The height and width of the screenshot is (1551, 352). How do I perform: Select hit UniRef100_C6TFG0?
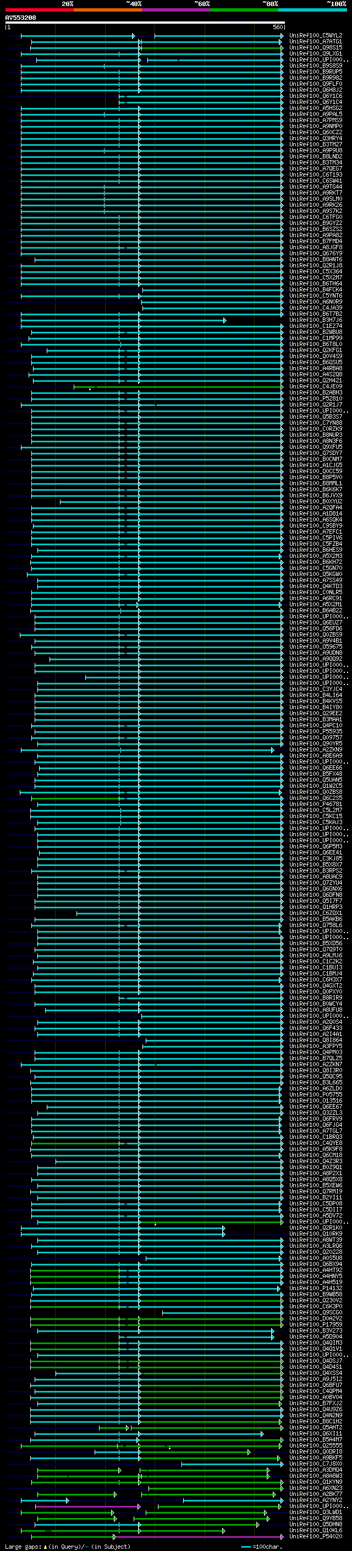pos(316,217)
